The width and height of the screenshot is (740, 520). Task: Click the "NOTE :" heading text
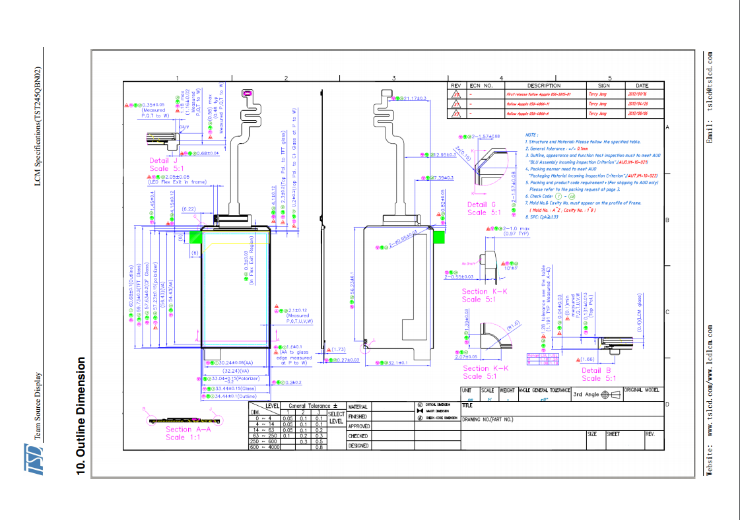532,134
